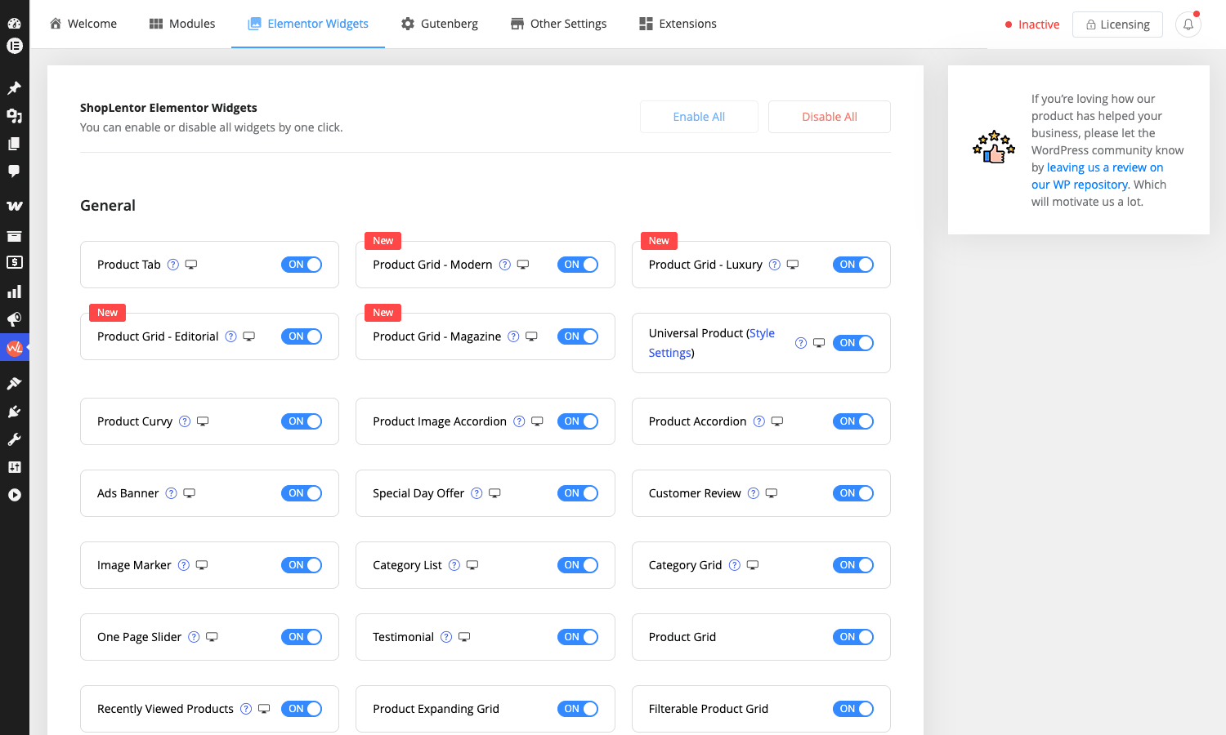The width and height of the screenshot is (1226, 735).
Task: Open Posts via the pushpin icon
Action: click(14, 88)
